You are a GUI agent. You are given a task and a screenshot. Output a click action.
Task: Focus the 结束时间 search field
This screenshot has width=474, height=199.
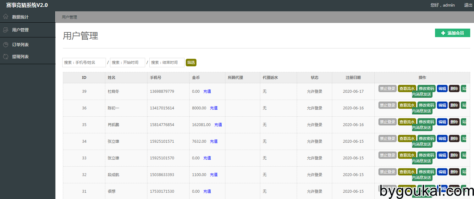tap(167, 63)
